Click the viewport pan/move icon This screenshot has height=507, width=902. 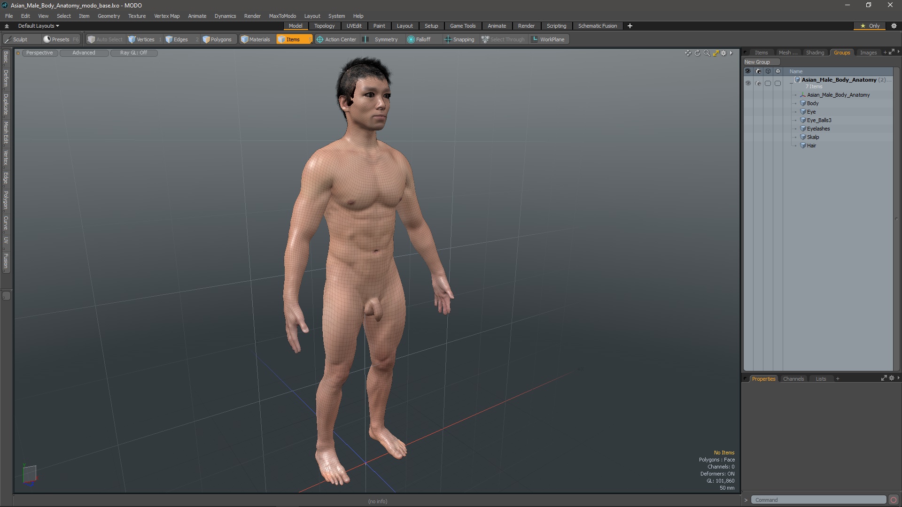(x=688, y=53)
